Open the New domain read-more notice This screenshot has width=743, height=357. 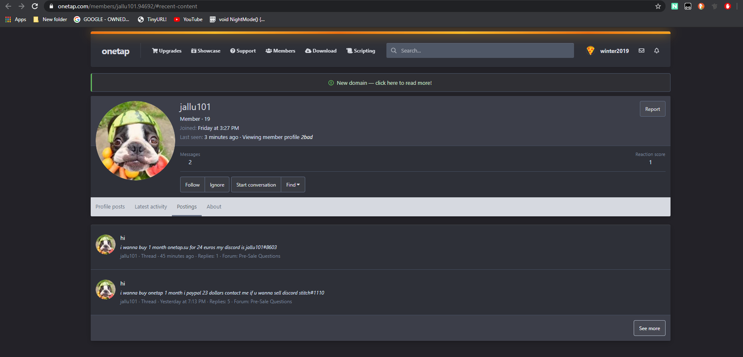(384, 83)
